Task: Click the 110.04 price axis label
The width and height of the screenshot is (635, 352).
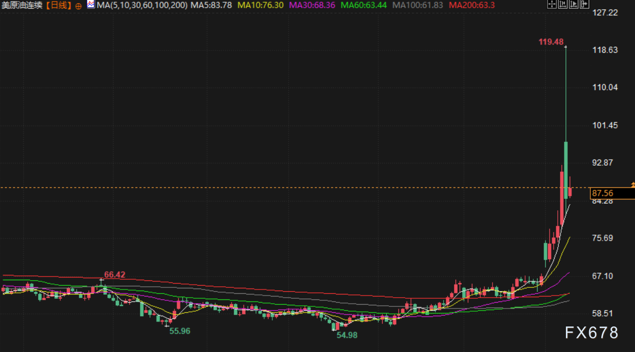Action: 605,87
